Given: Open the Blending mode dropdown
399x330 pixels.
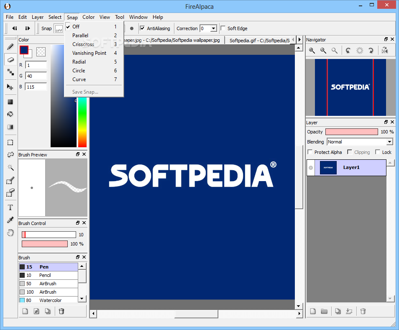Looking at the screenshot, I should [x=389, y=142].
